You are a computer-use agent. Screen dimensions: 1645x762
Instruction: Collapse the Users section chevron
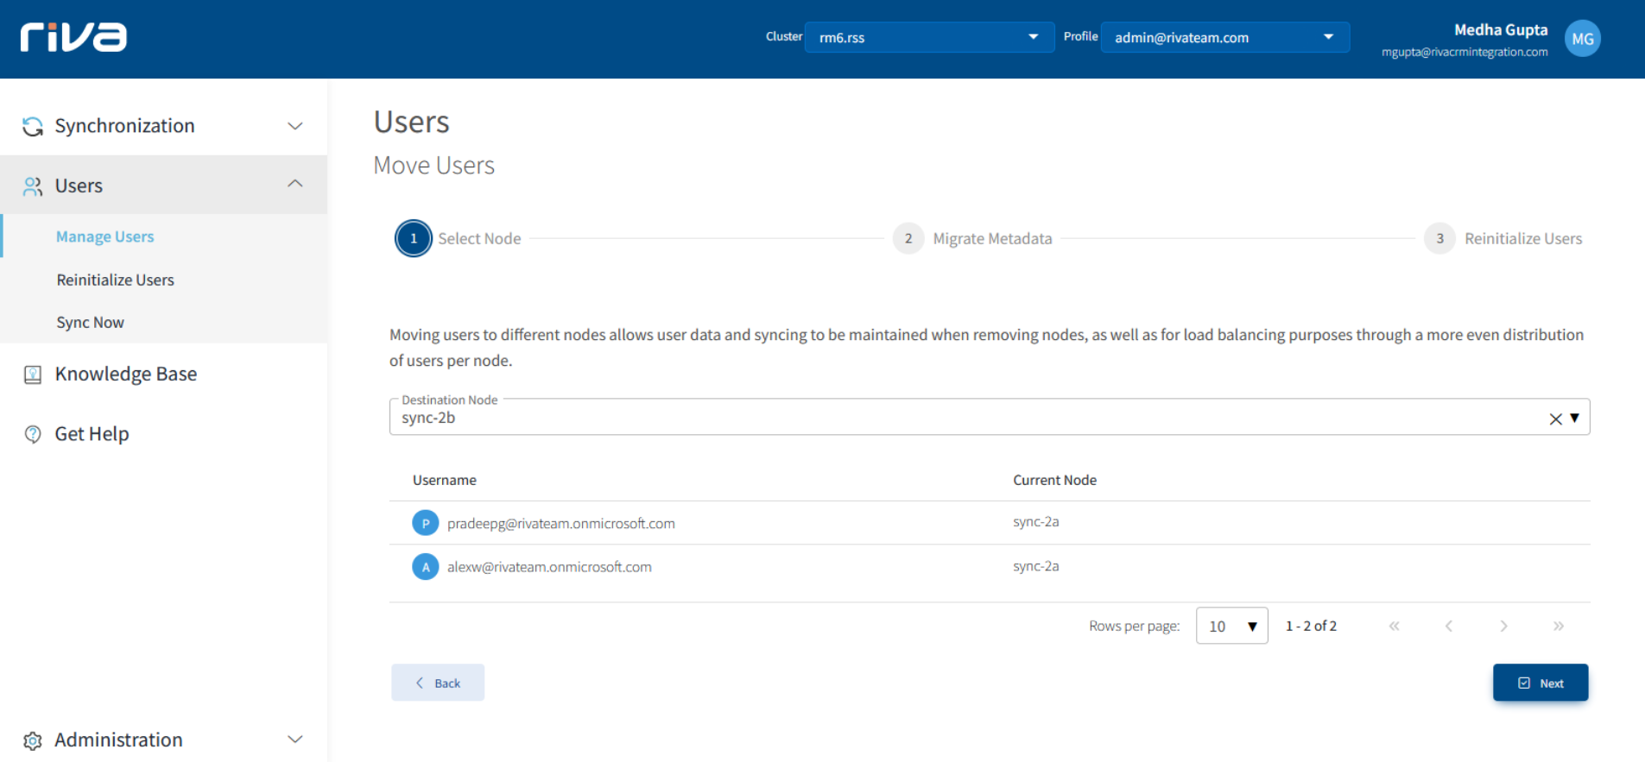pyautogui.click(x=295, y=184)
